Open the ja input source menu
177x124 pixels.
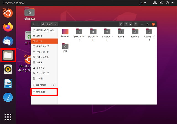click(143, 3)
